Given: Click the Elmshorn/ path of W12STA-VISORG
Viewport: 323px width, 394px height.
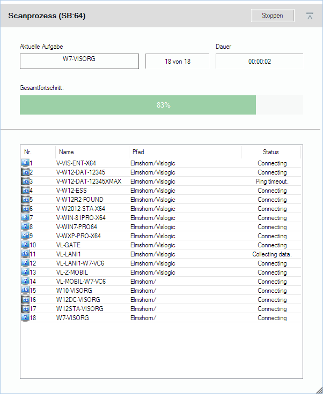Looking at the screenshot, I should pyautogui.click(x=143, y=308).
